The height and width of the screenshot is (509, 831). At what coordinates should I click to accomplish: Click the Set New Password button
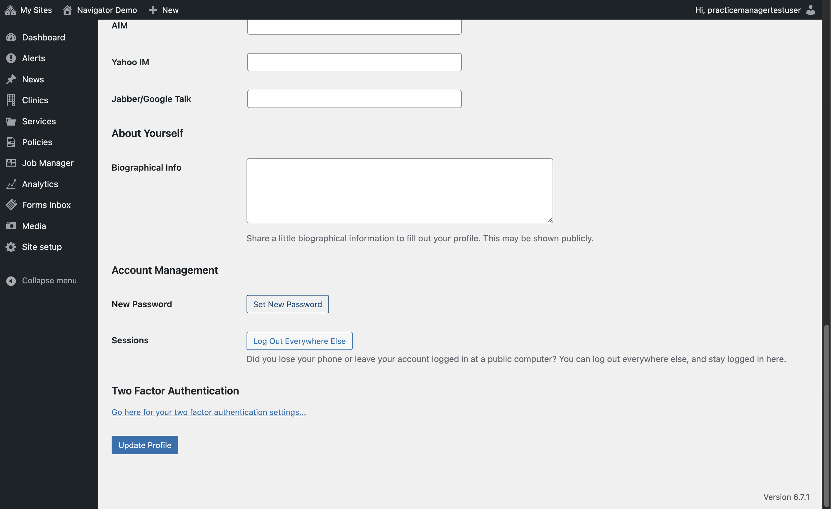287,304
